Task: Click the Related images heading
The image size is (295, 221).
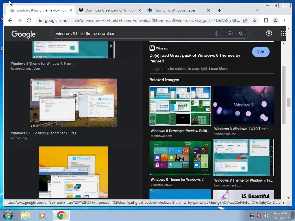Action: coord(164,80)
